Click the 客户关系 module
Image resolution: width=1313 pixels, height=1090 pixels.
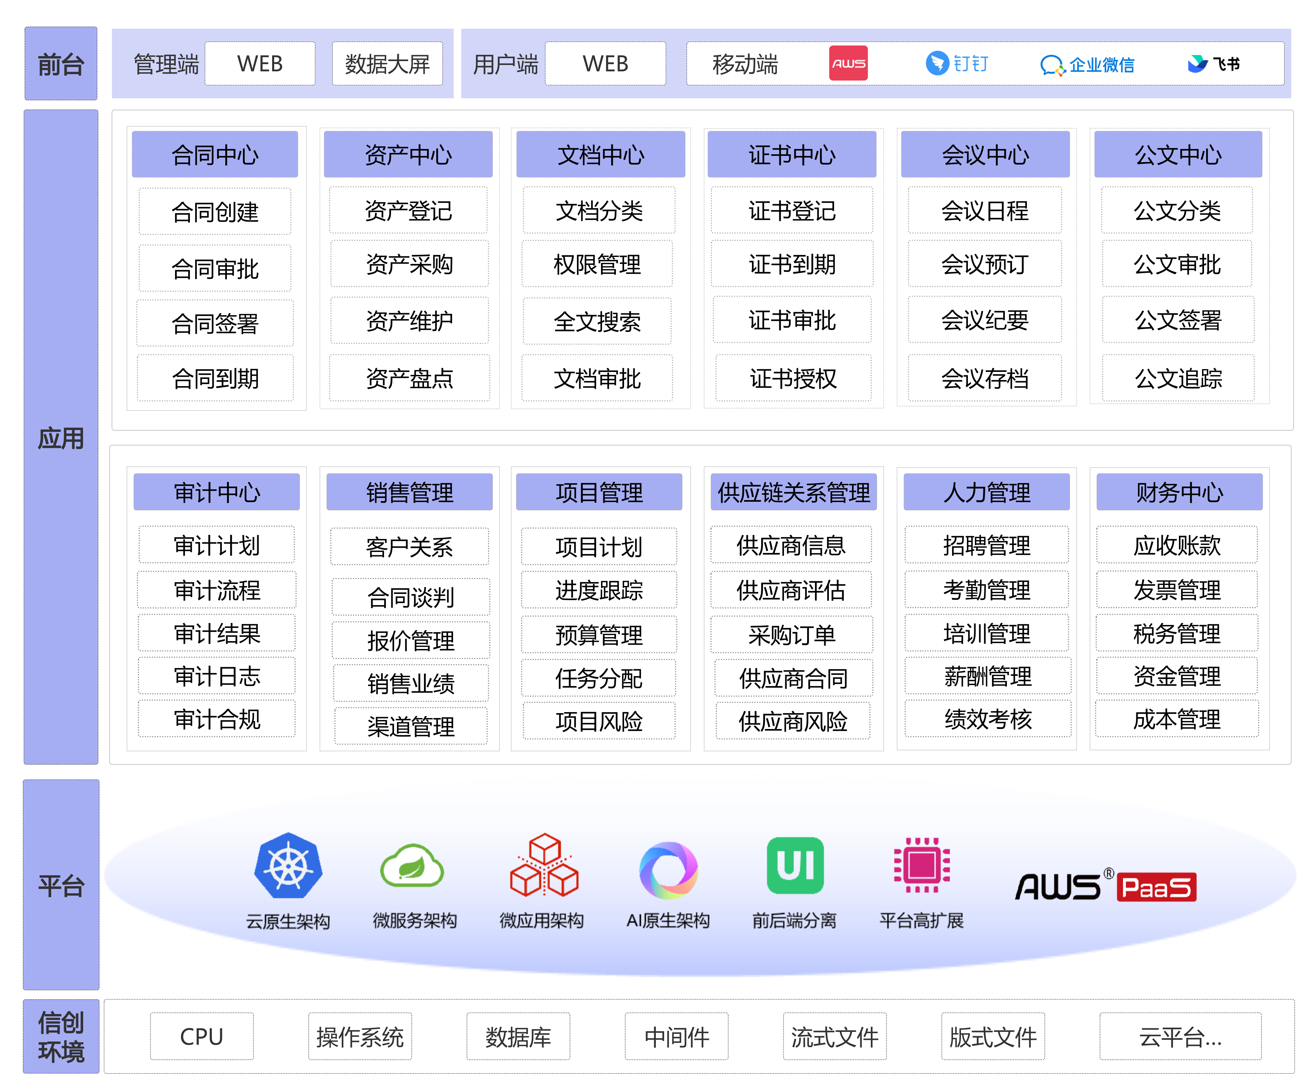point(409,547)
